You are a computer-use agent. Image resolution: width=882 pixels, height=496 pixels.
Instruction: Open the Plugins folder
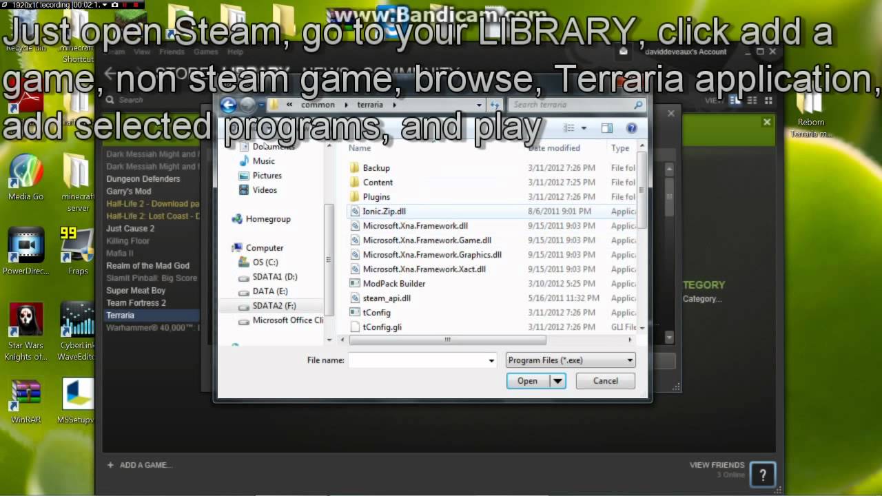pos(376,197)
